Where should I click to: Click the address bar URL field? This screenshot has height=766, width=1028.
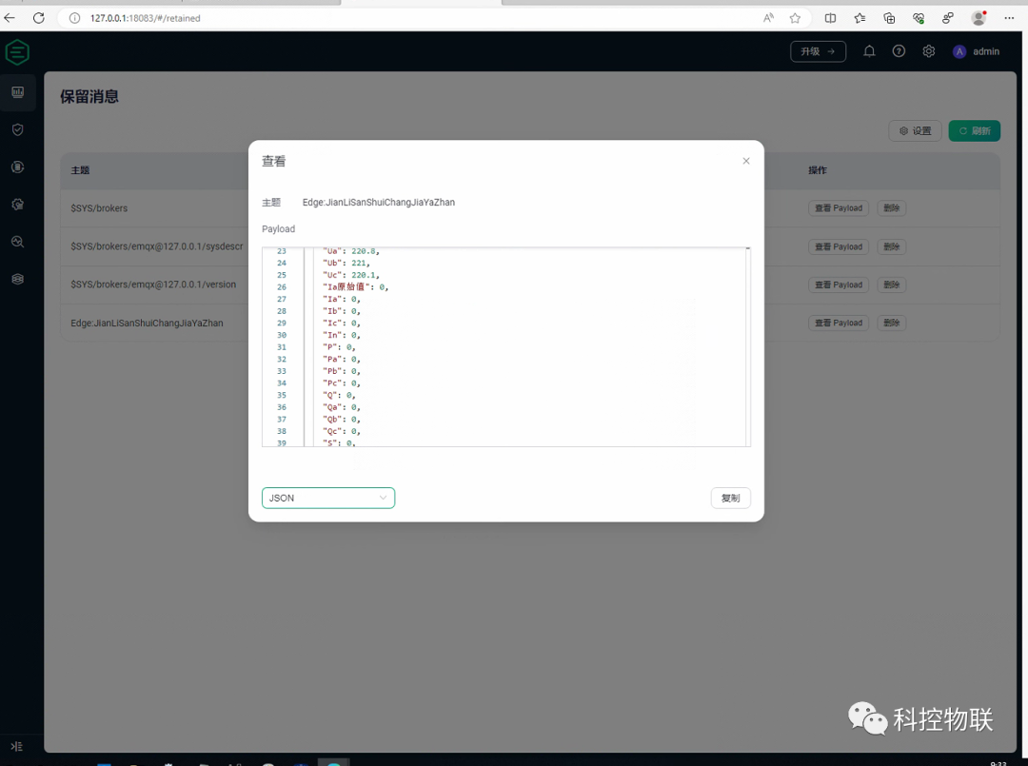click(420, 18)
